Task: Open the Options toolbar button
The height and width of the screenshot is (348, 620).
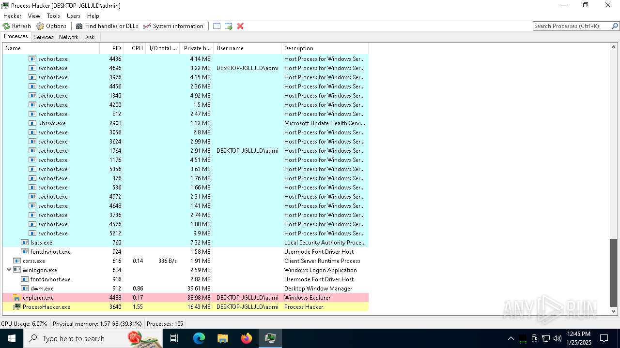Action: pos(51,26)
